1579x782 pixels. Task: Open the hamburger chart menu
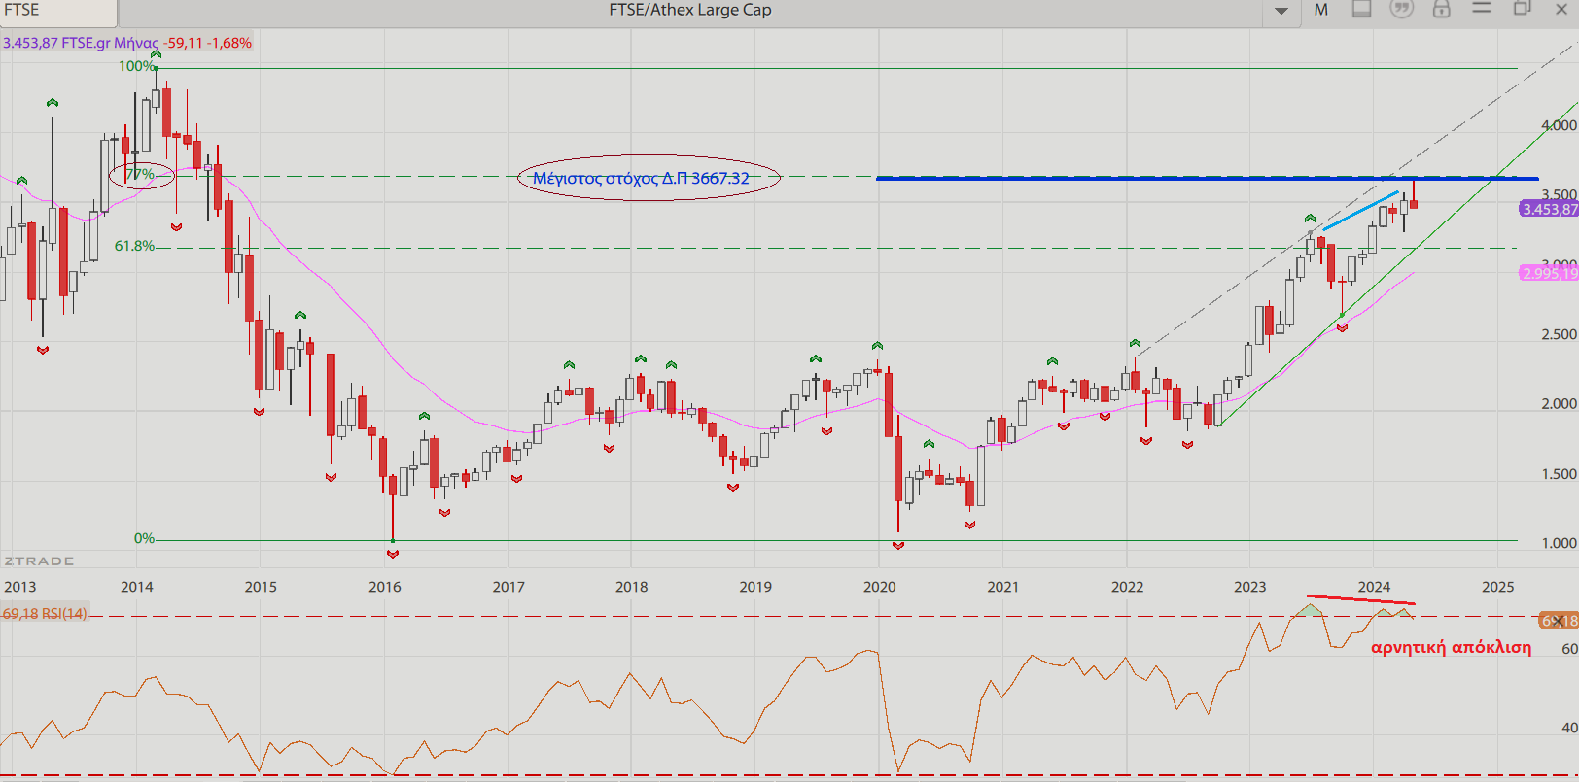(x=1482, y=8)
